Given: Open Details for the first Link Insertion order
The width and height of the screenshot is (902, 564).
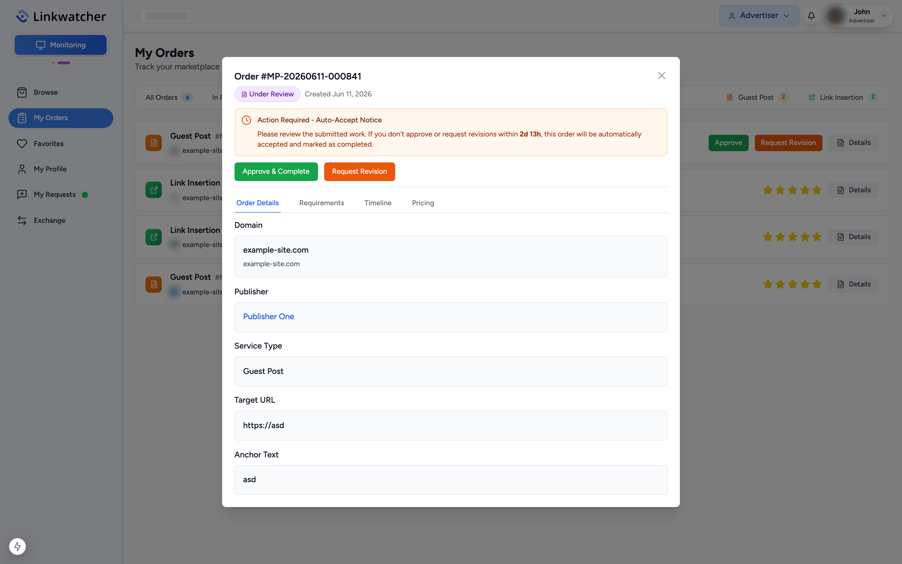Looking at the screenshot, I should 854,190.
